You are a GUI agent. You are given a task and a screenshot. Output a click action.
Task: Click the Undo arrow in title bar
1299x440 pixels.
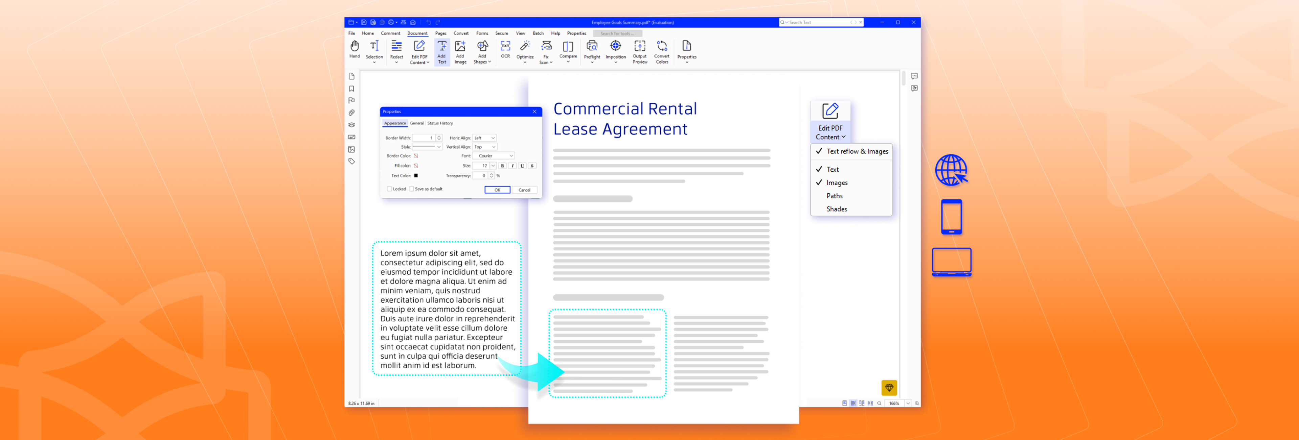[x=429, y=22]
